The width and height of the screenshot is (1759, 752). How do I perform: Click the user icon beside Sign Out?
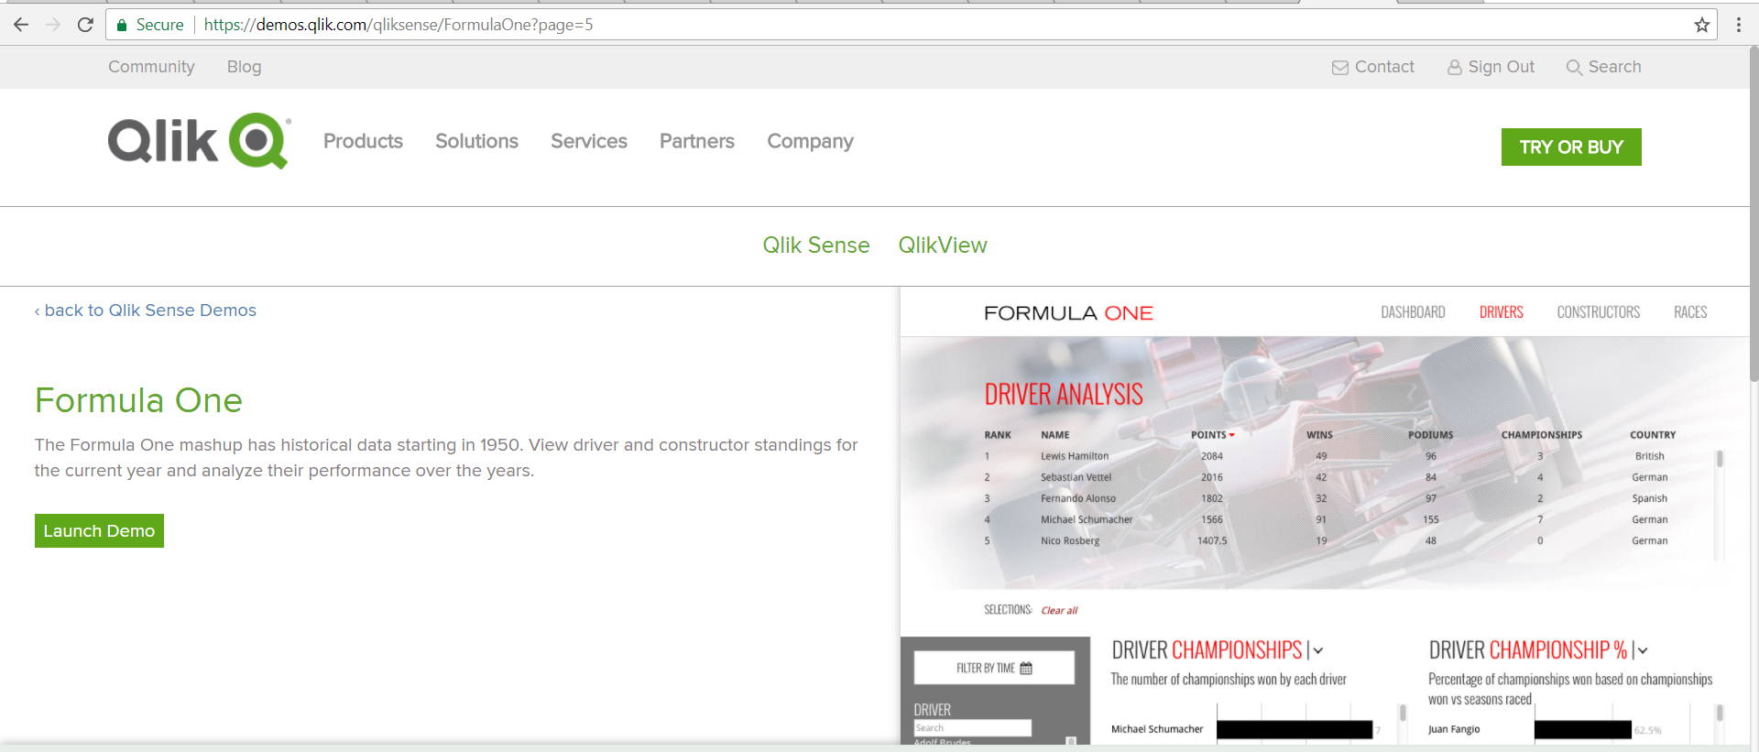1454,68
